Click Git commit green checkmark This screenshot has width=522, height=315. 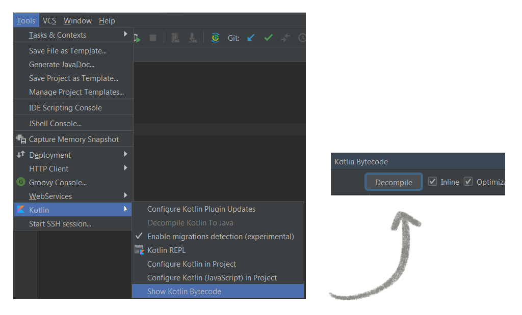click(268, 38)
